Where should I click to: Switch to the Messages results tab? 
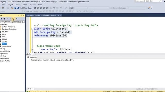pos(32,57)
